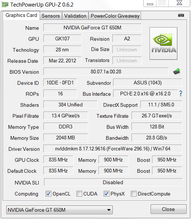Viewport: 191px width, 219px height.
Task: Click the Close button
Action: point(168,209)
